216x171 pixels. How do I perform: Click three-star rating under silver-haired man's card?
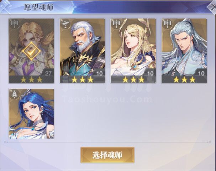coord(184,79)
